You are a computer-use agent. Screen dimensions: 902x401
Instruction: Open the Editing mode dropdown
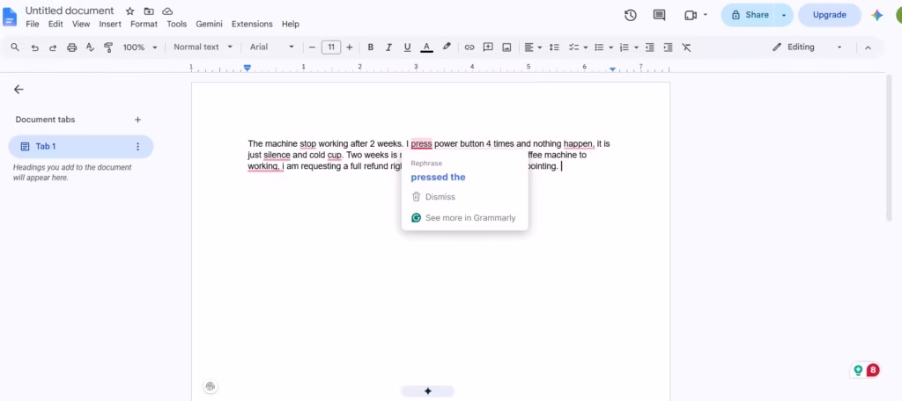[807, 47]
